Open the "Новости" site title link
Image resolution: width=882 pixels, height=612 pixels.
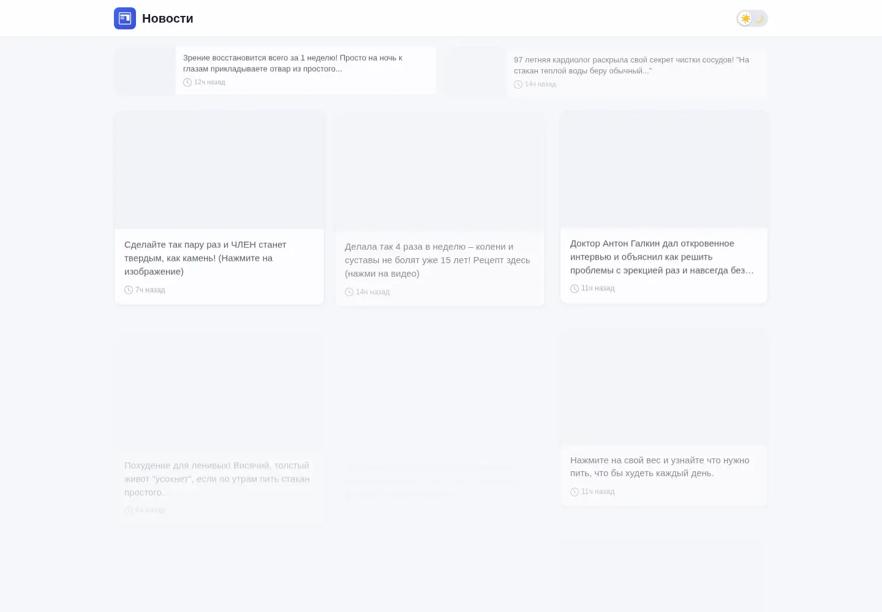tap(168, 18)
